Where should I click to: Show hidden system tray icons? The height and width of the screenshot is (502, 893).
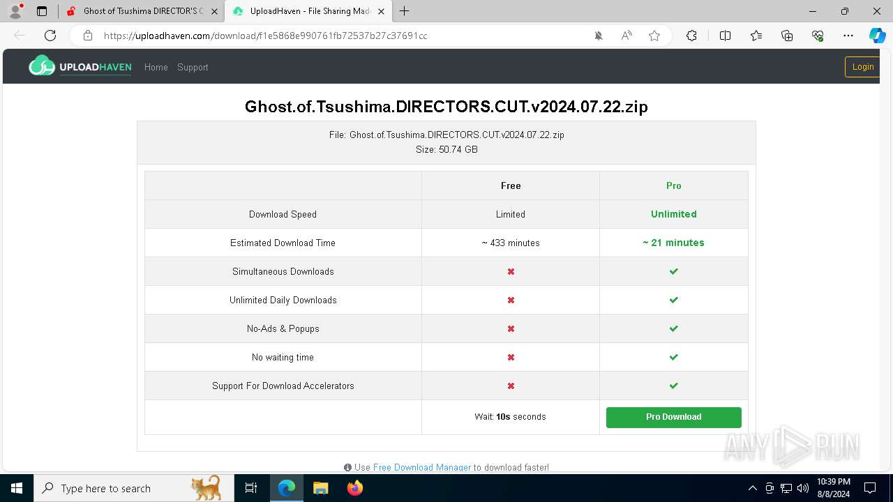(x=752, y=488)
